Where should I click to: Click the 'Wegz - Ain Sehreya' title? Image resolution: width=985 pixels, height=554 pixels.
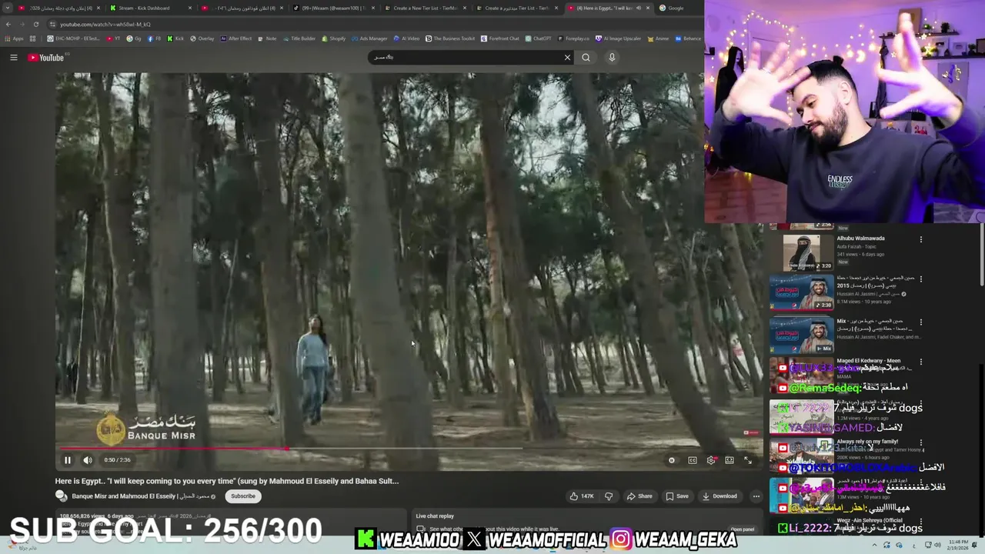(x=870, y=521)
